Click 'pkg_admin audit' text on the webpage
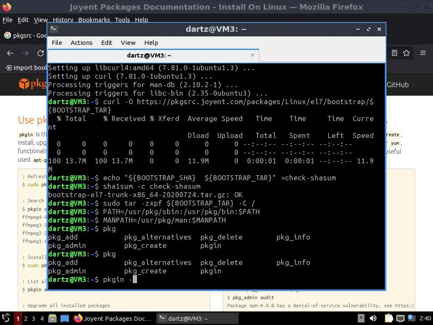This screenshot has height=325, width=433. (253, 297)
